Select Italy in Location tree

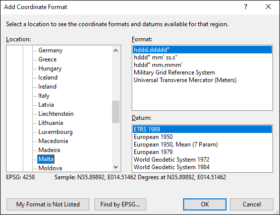point(44,96)
